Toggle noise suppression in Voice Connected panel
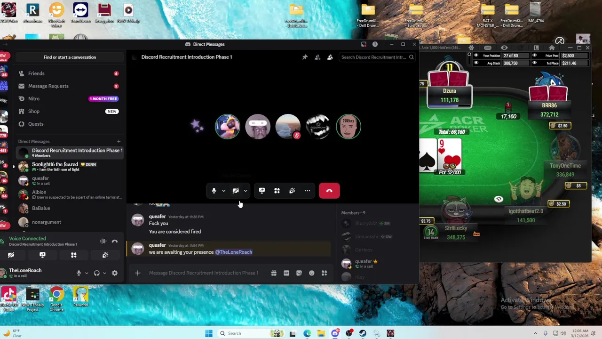Screen dimensions: 602x339 [x=103, y=241]
